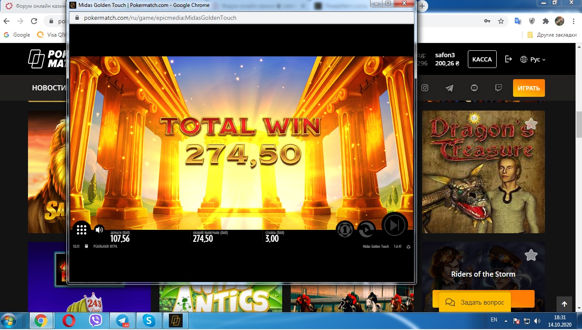Viewport: 582px width, 330px height.
Task: Click the КАССА cashier button
Action: [x=482, y=59]
